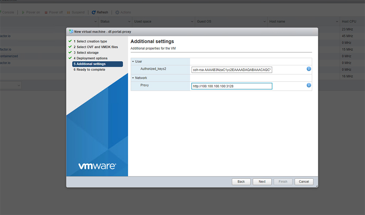Click the Host CPU column header
Screen dimensions: 365x215
click(x=349, y=22)
